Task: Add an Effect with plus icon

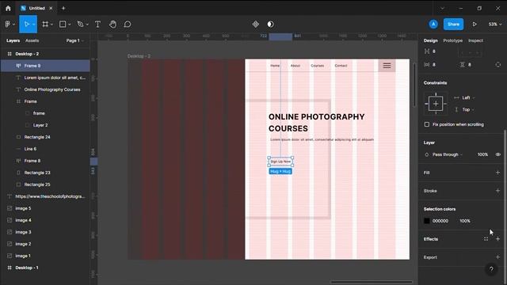Action: click(x=497, y=239)
